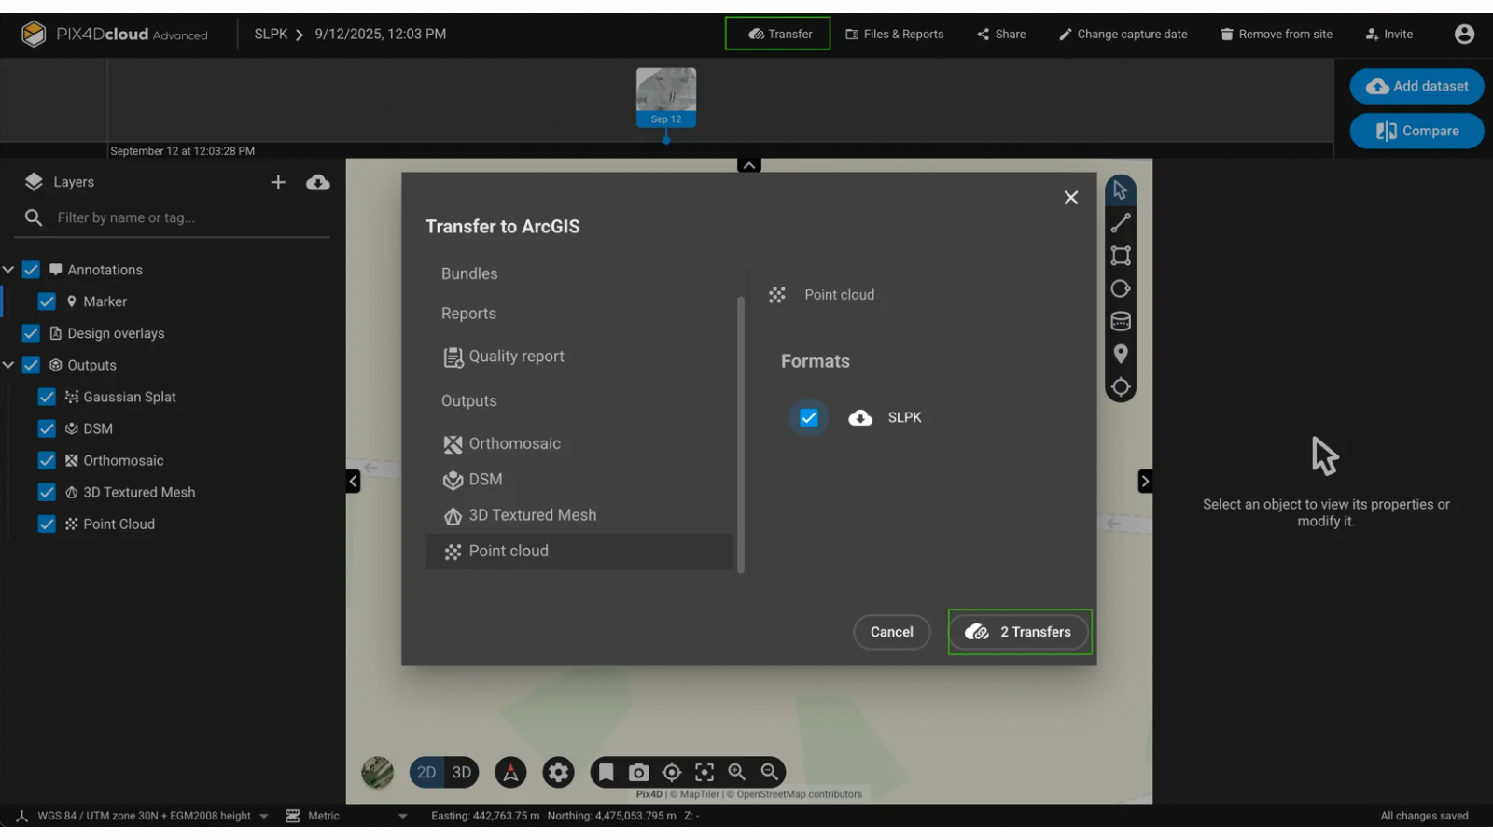Open the map settings gear
Viewport: 1493px width, 840px height.
click(x=558, y=772)
